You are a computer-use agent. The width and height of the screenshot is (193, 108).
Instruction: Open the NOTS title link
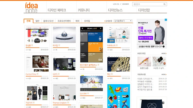pyautogui.click(x=55, y=74)
